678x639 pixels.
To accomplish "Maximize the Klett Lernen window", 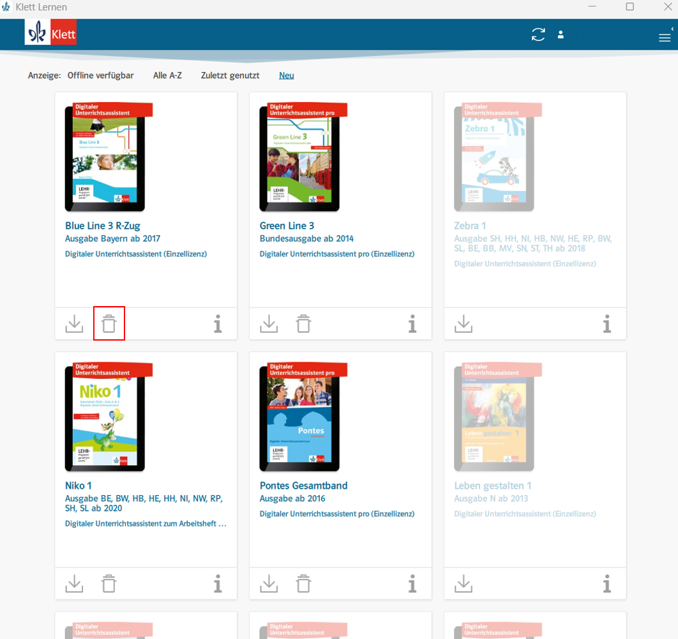I will (x=630, y=6).
